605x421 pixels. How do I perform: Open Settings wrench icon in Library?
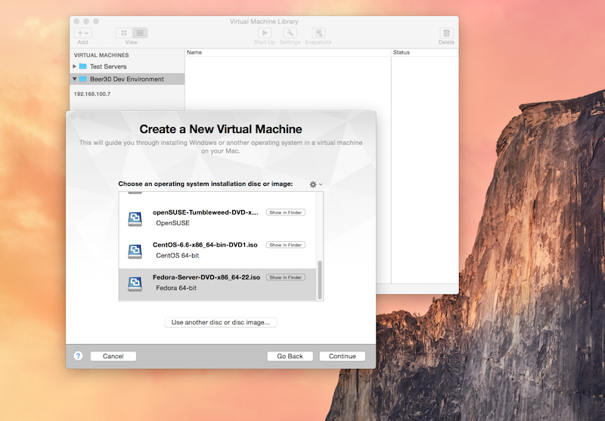click(x=290, y=33)
